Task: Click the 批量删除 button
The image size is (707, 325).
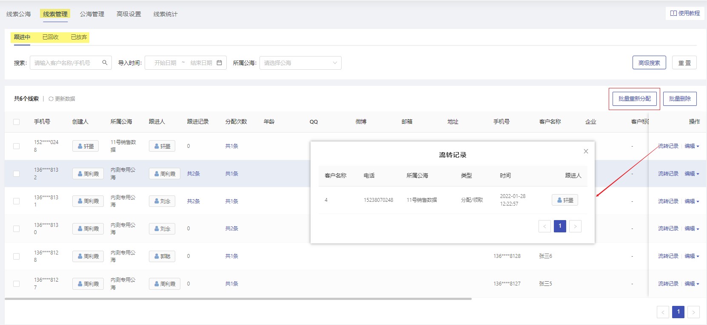Action: 680,99
